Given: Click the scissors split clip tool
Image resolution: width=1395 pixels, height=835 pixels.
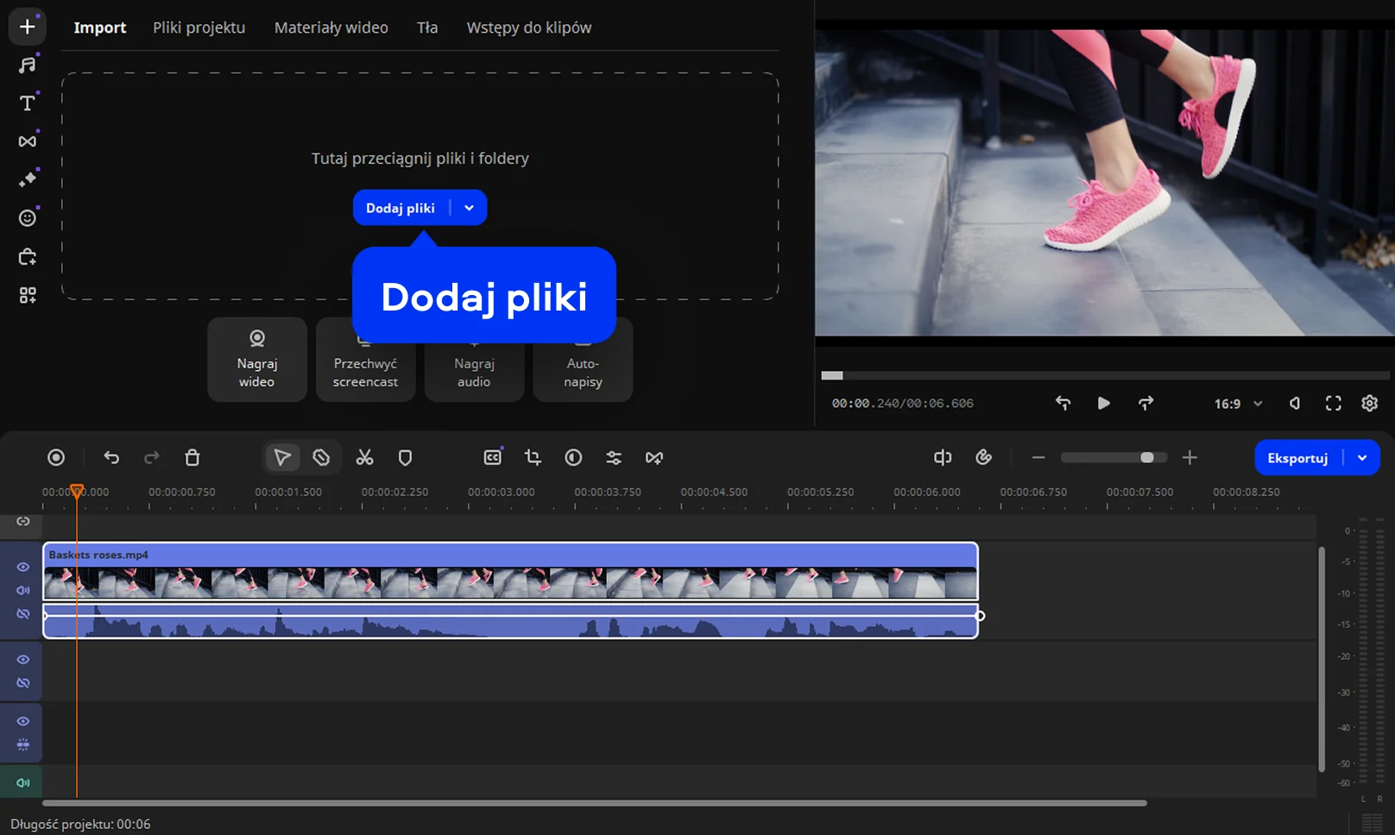Looking at the screenshot, I should [364, 458].
